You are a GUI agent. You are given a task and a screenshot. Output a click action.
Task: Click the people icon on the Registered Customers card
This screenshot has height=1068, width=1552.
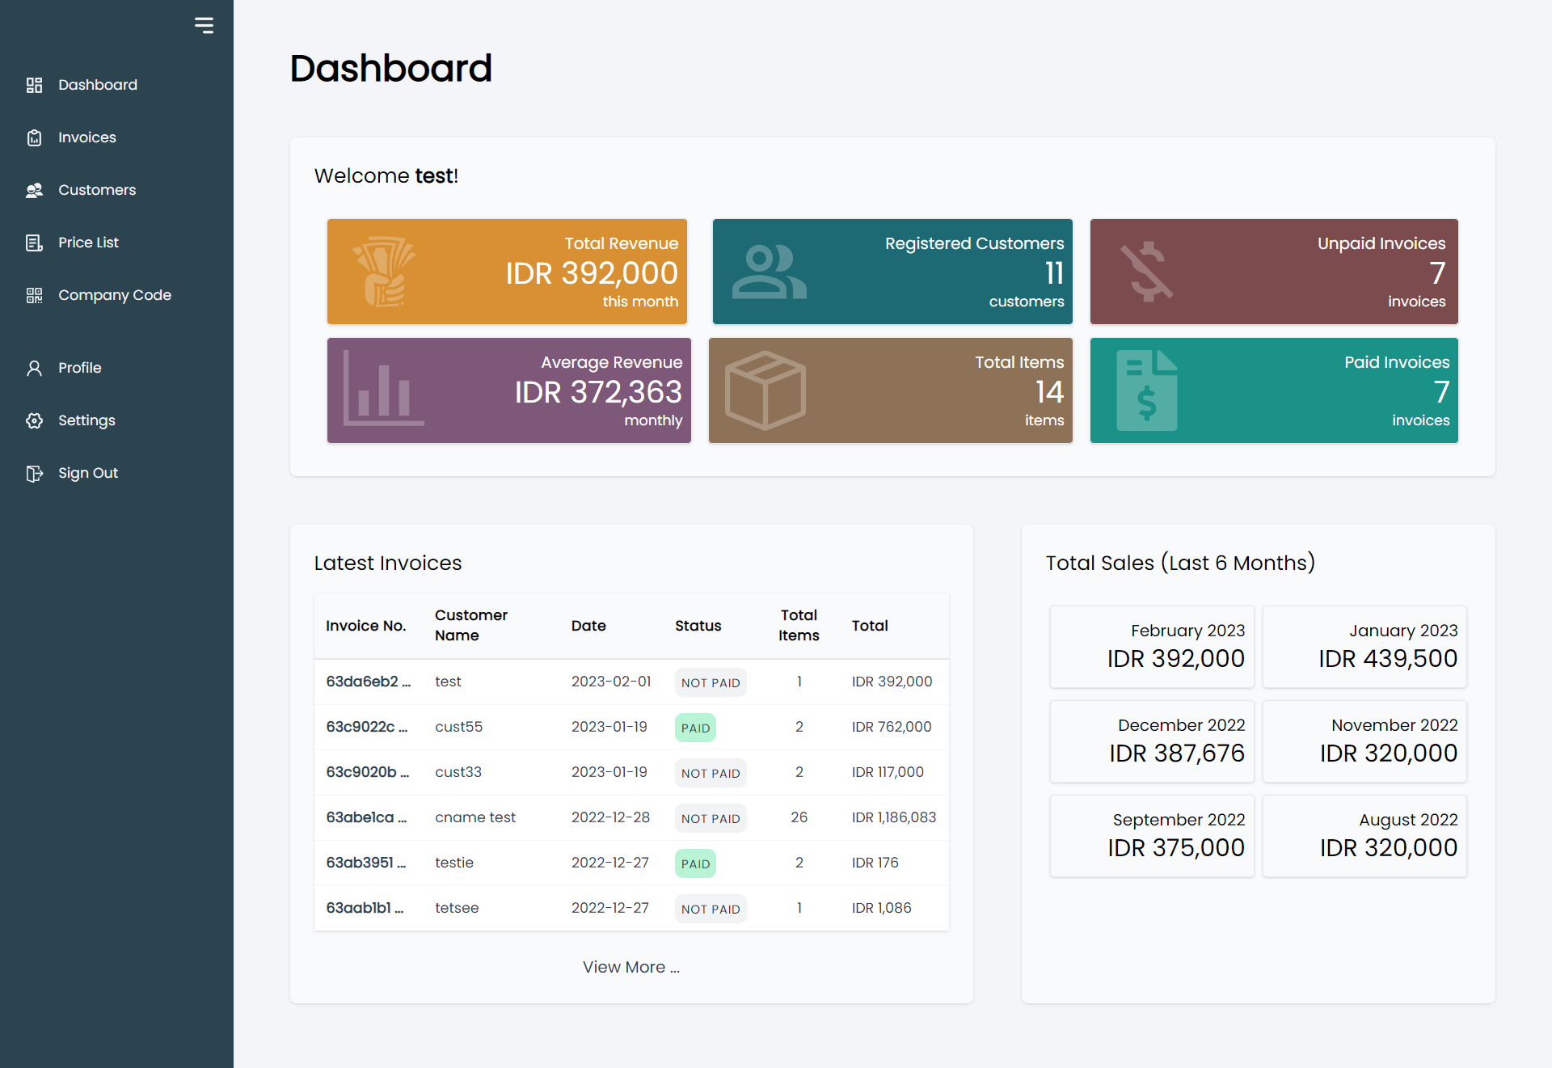coord(769,272)
